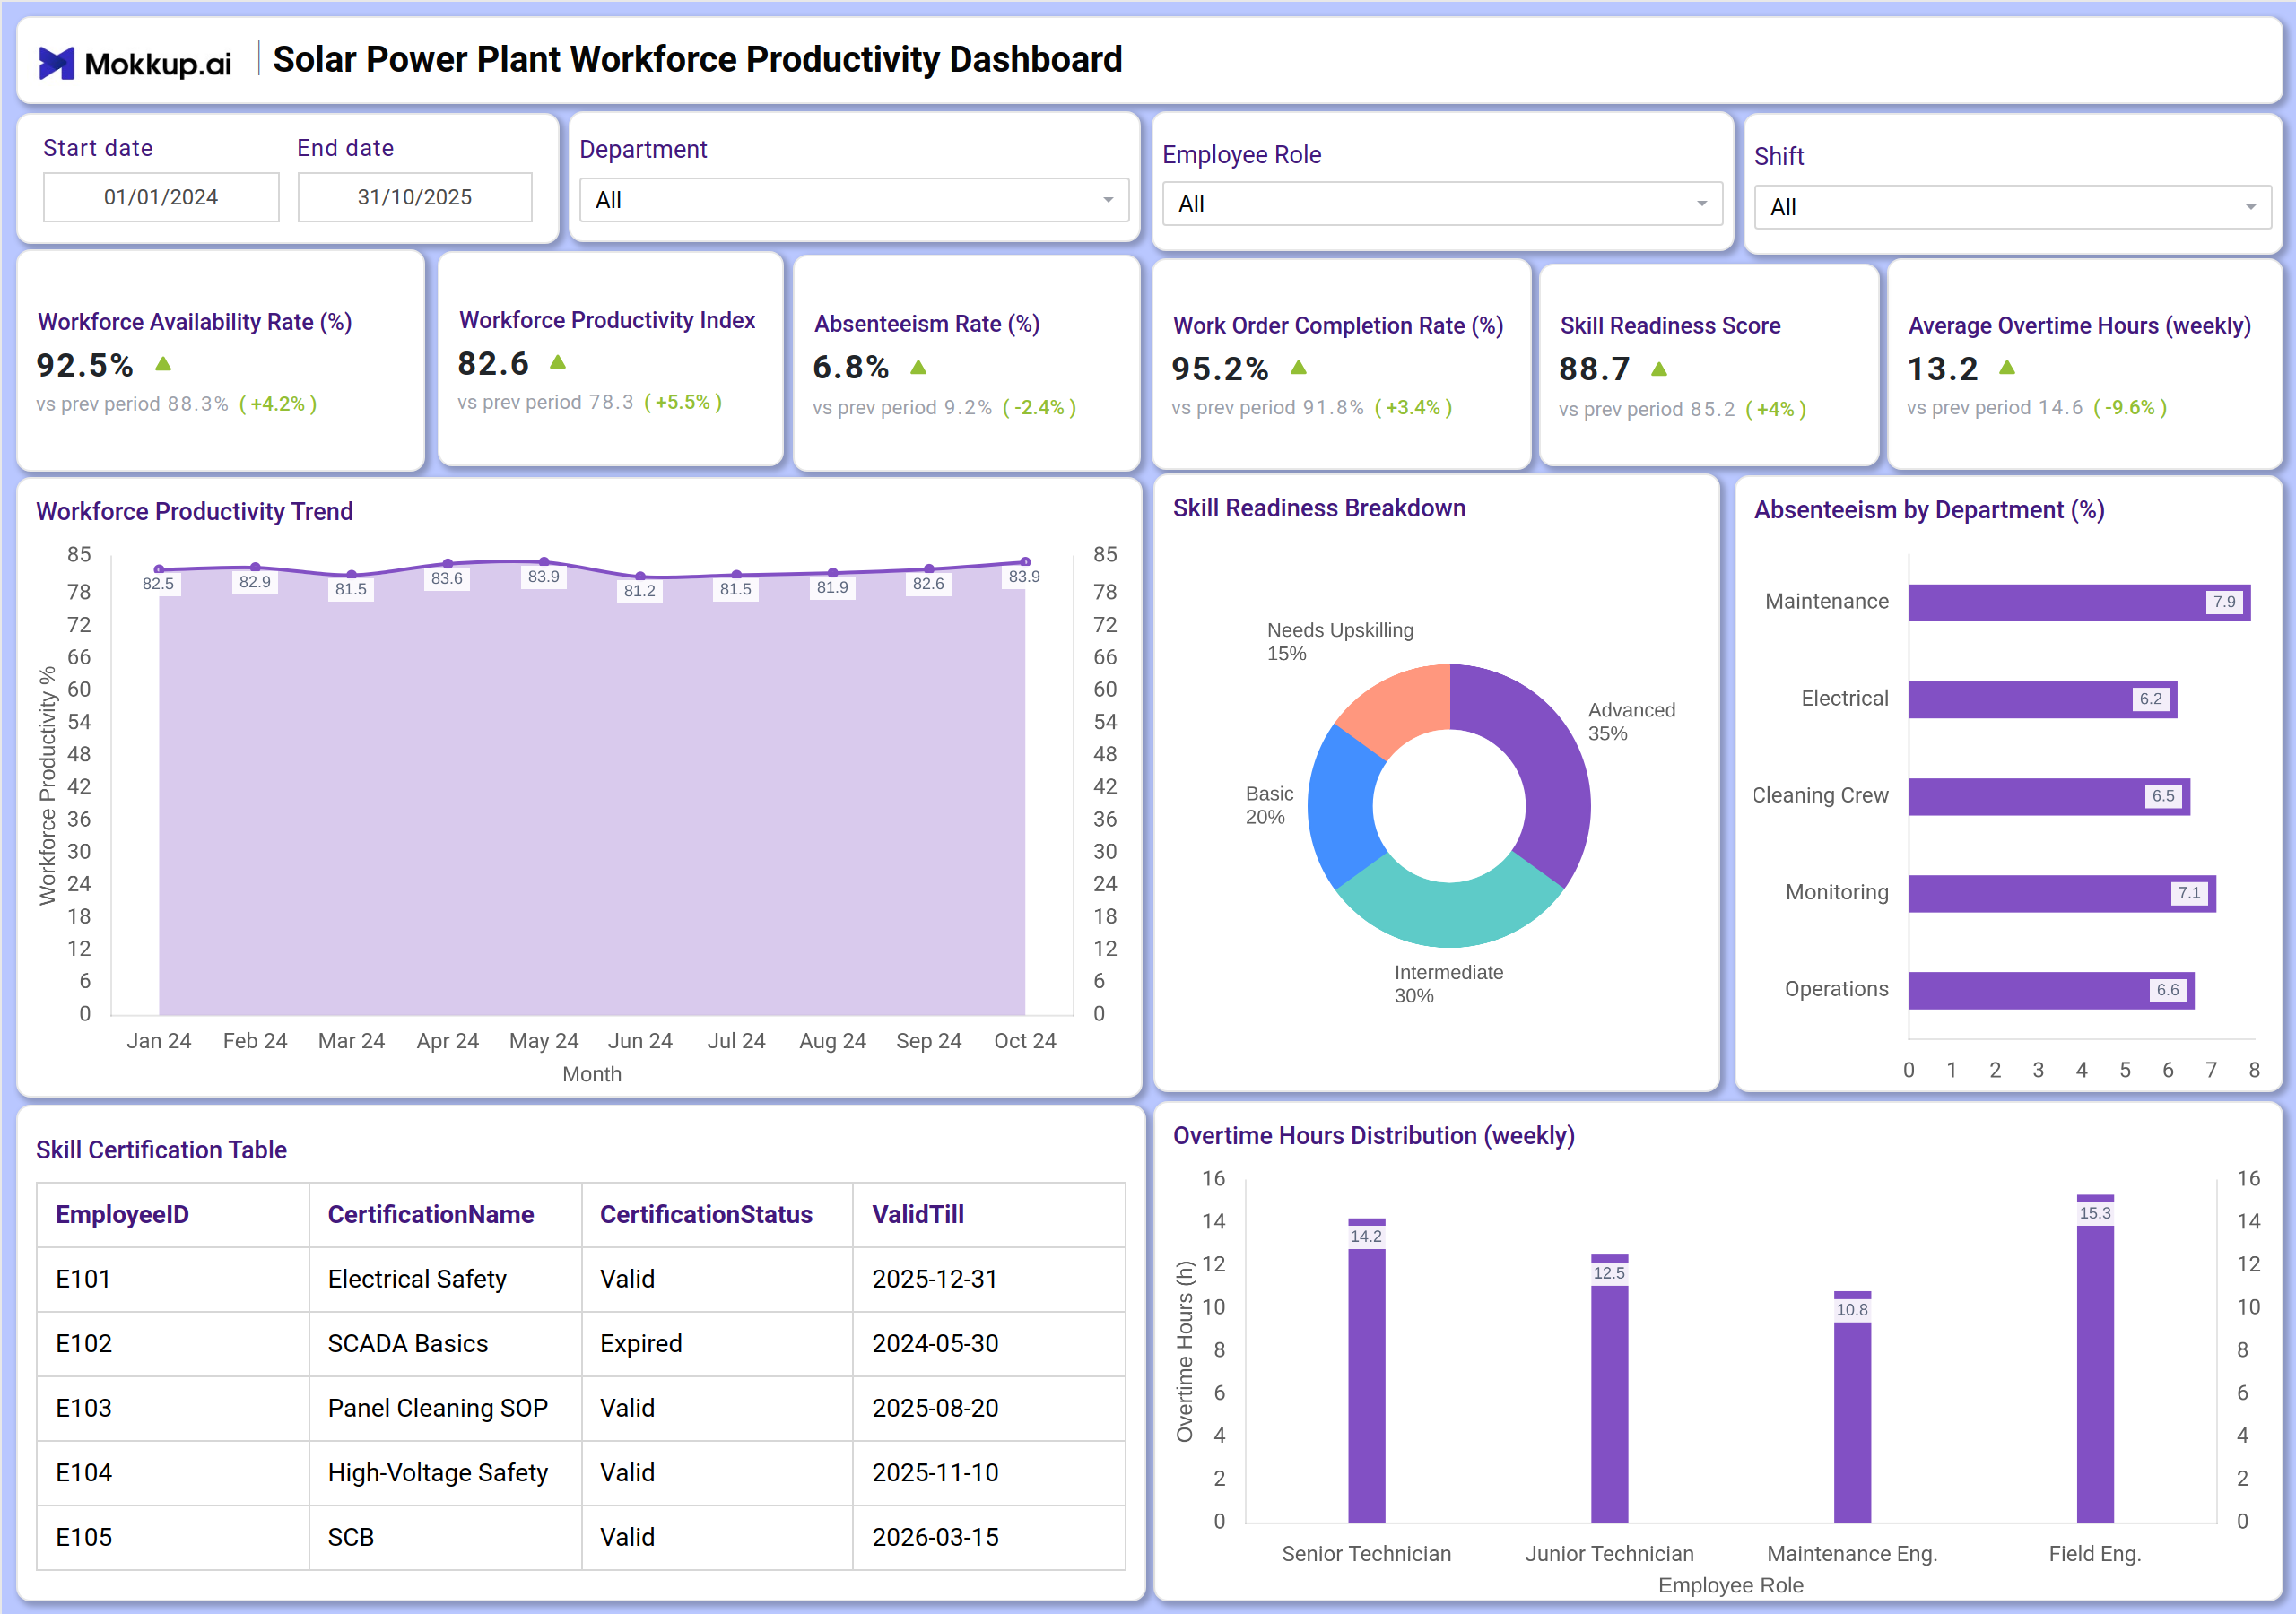Click the 92.5% availability value
2296x1614 pixels.
85,365
